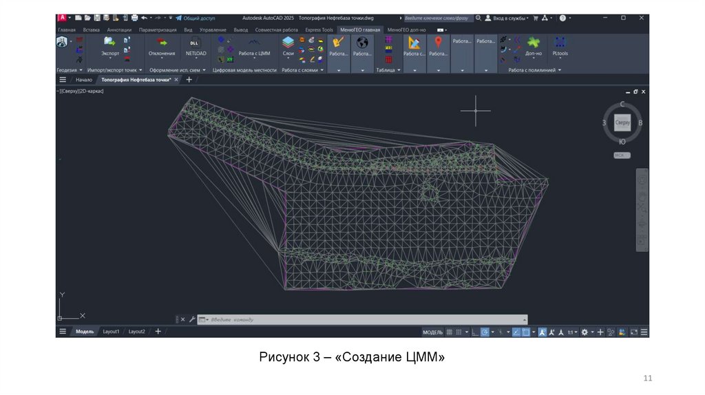Toggle the WCS badge under the ViewCube
The image size is (705, 395).
tap(622, 155)
